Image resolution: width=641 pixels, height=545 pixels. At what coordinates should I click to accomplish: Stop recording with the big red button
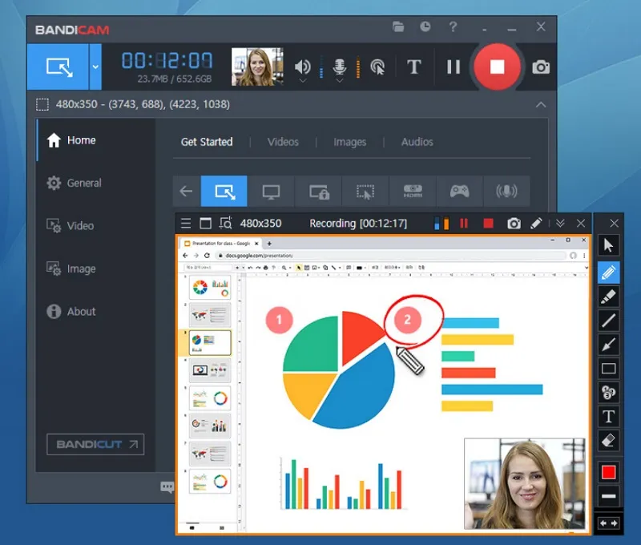point(497,67)
